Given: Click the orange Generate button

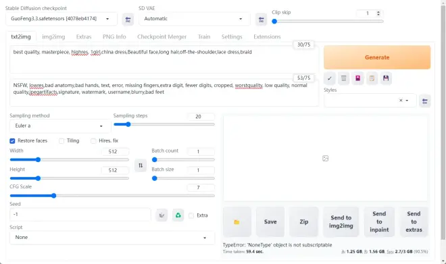Looking at the screenshot, I should [x=377, y=57].
